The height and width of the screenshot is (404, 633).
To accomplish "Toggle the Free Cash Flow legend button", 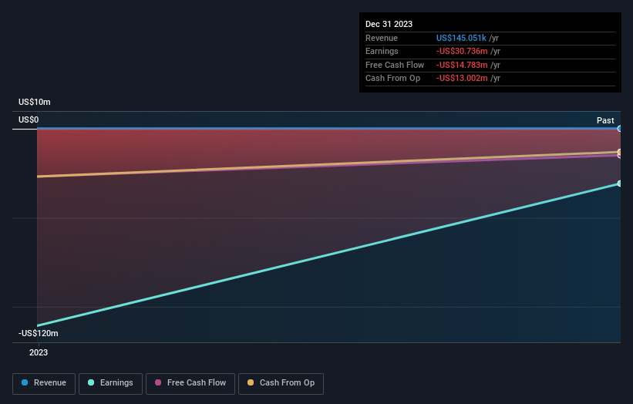I will (190, 383).
